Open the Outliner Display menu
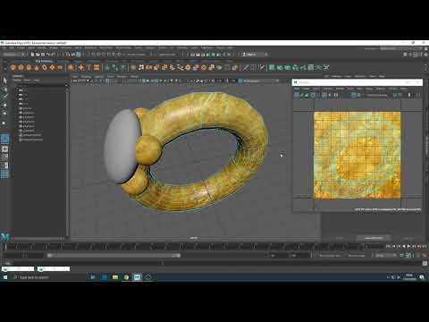 (x=17, y=80)
